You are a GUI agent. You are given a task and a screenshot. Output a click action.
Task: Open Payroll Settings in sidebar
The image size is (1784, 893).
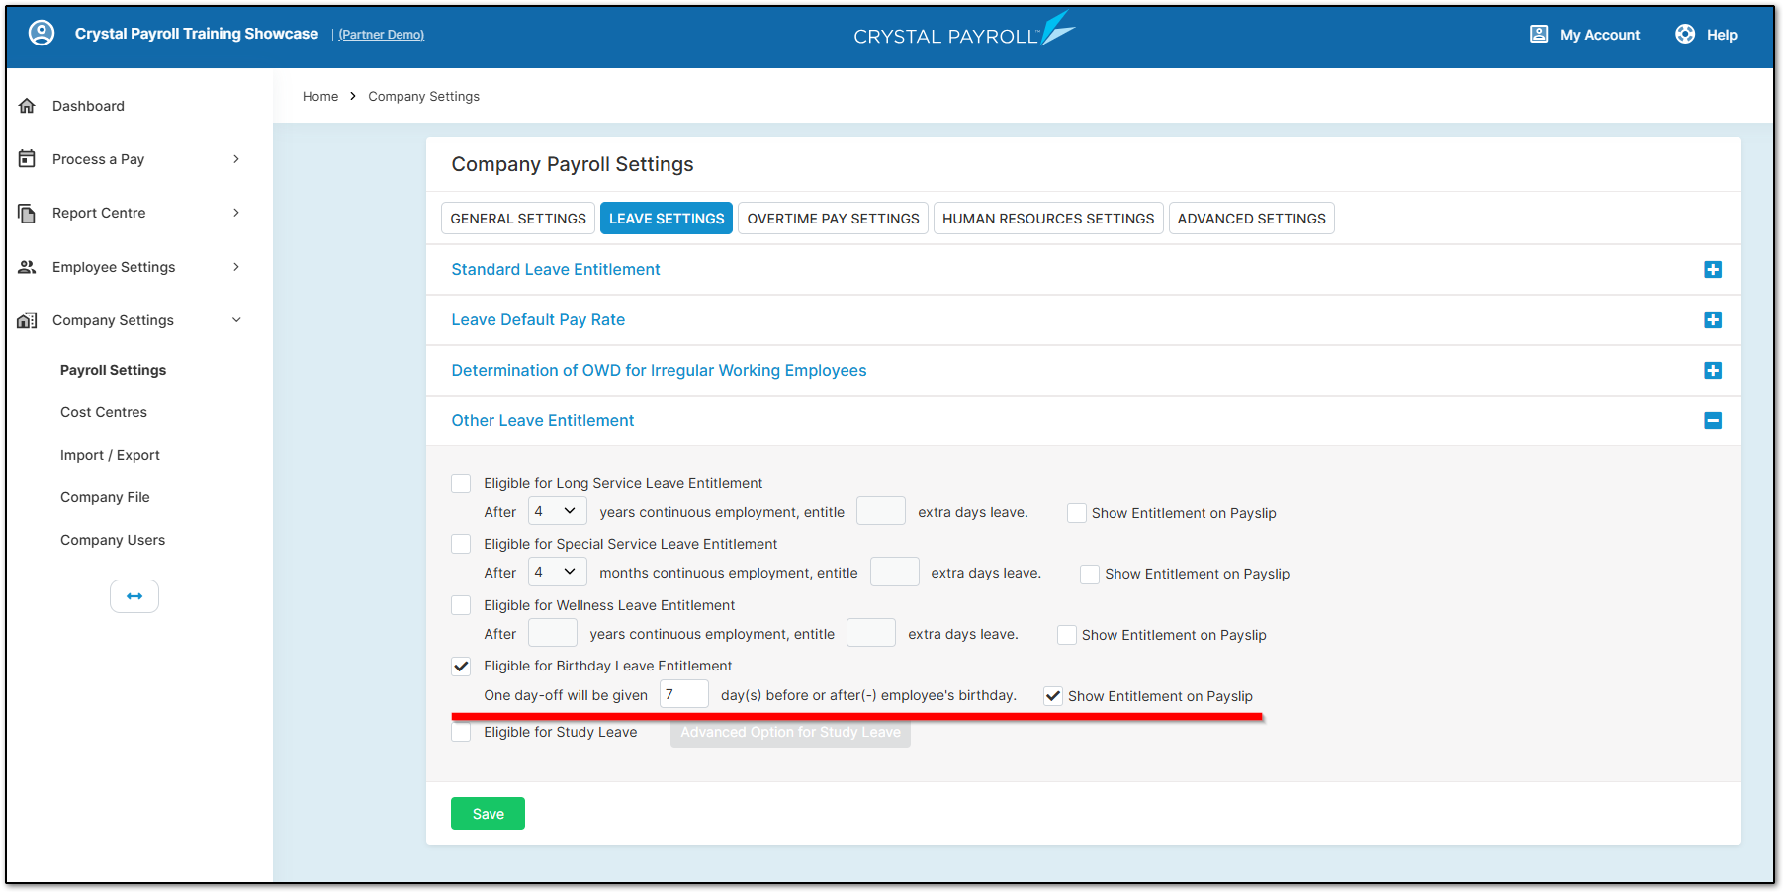(113, 370)
